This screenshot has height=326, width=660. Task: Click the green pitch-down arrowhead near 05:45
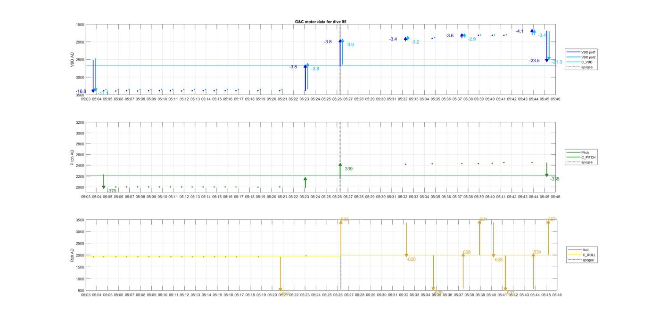click(547, 175)
